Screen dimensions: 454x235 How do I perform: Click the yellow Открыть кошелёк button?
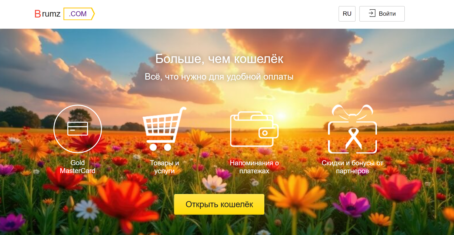point(219,204)
